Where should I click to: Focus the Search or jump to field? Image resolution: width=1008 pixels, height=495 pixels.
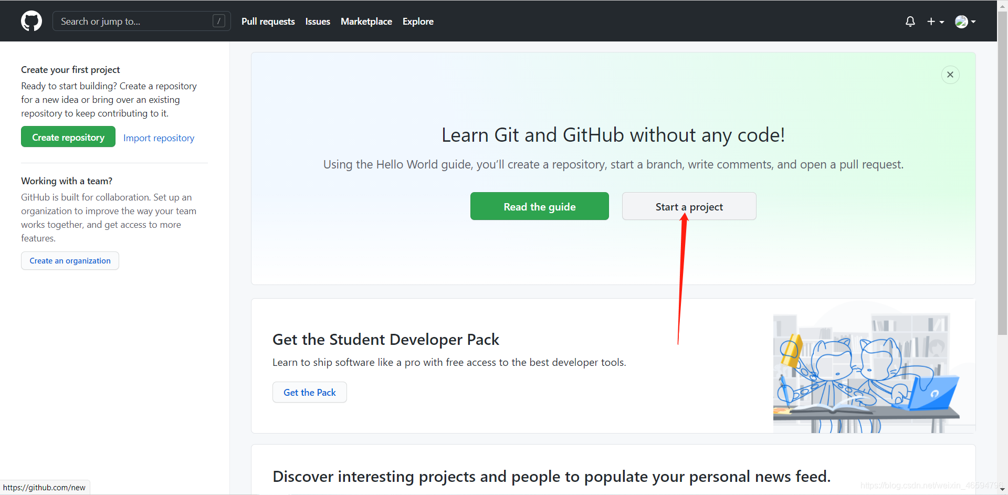[141, 21]
